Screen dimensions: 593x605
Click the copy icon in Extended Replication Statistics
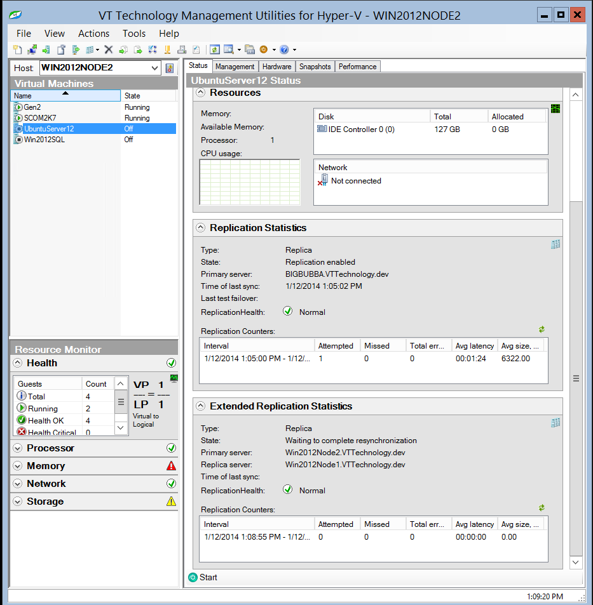coord(556,423)
